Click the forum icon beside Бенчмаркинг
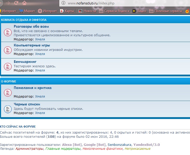The image size is (190, 155). click(x=7, y=66)
